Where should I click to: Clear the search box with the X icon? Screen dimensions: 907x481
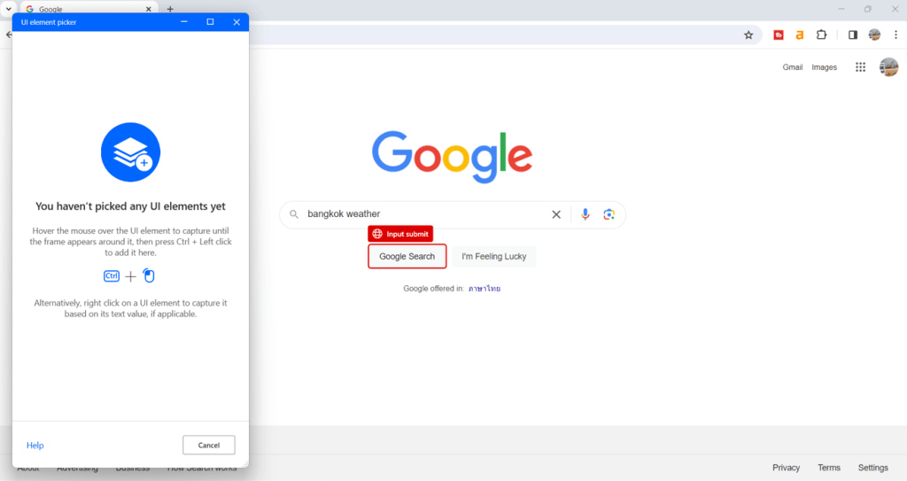click(556, 214)
